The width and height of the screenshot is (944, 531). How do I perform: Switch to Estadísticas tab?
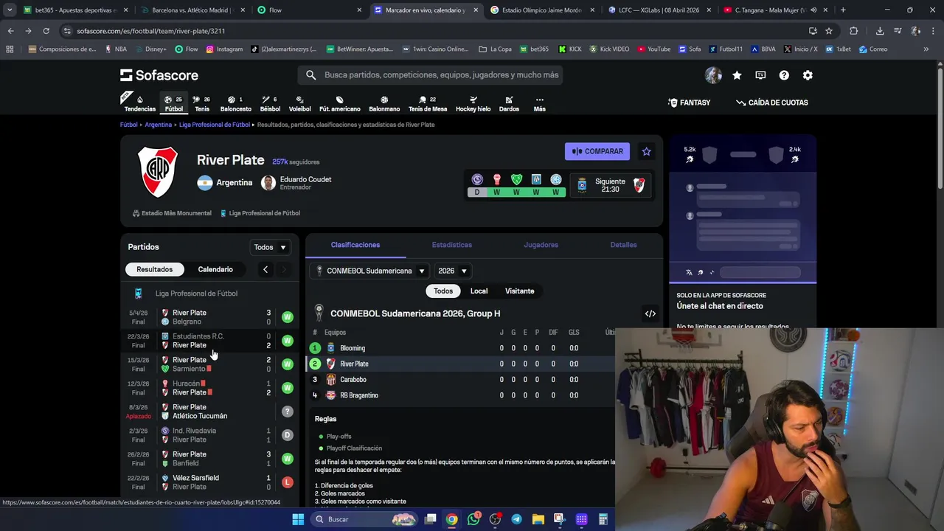point(452,245)
